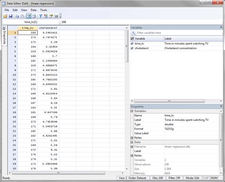Expand Notes under Data properties
The width and height of the screenshot is (225, 182).
tap(132, 155)
